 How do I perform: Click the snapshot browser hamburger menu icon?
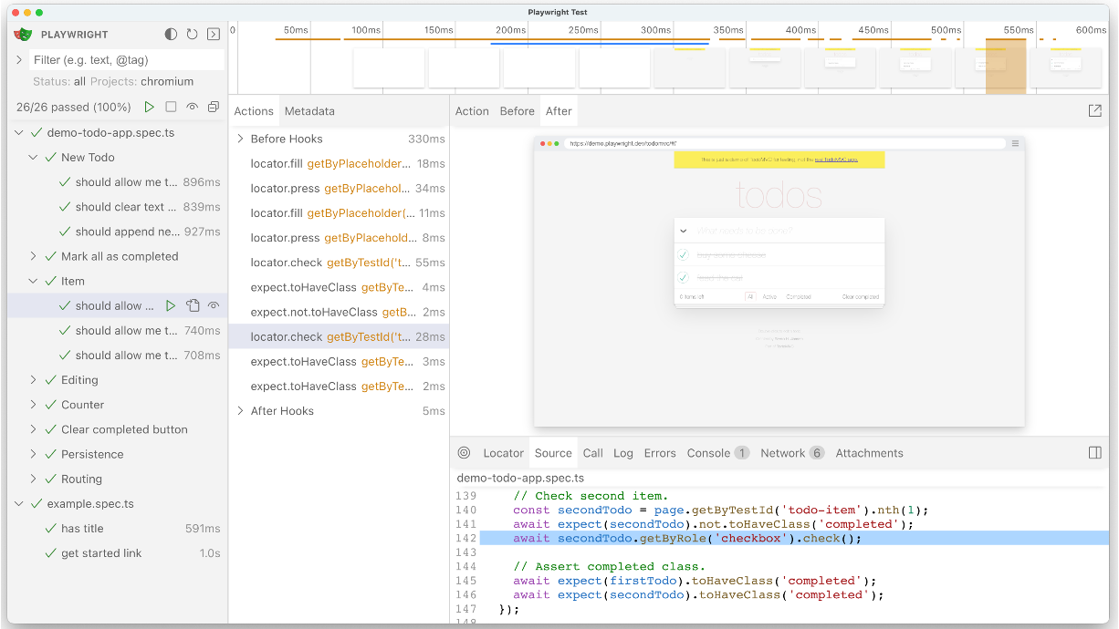pos(1015,143)
